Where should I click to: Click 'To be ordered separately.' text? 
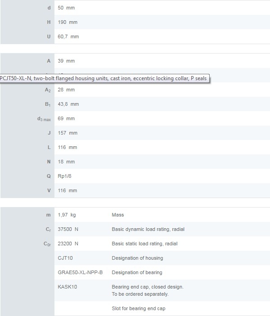point(140,294)
